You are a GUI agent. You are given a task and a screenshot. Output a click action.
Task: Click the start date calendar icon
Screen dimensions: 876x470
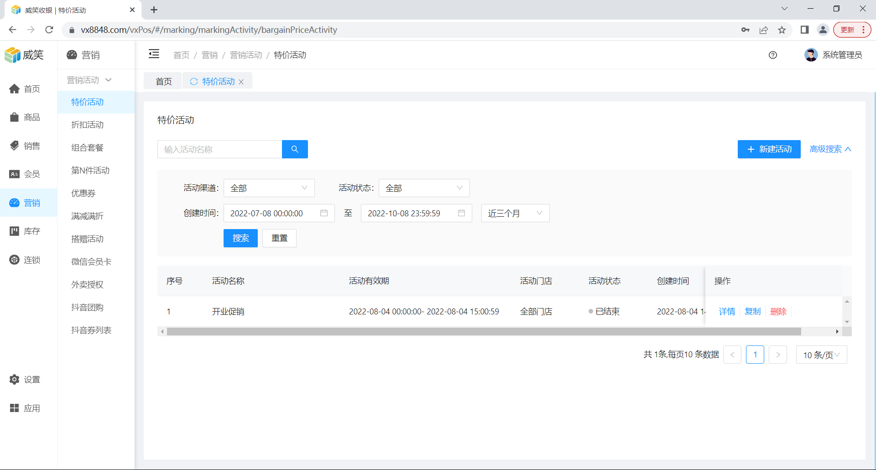(x=324, y=213)
